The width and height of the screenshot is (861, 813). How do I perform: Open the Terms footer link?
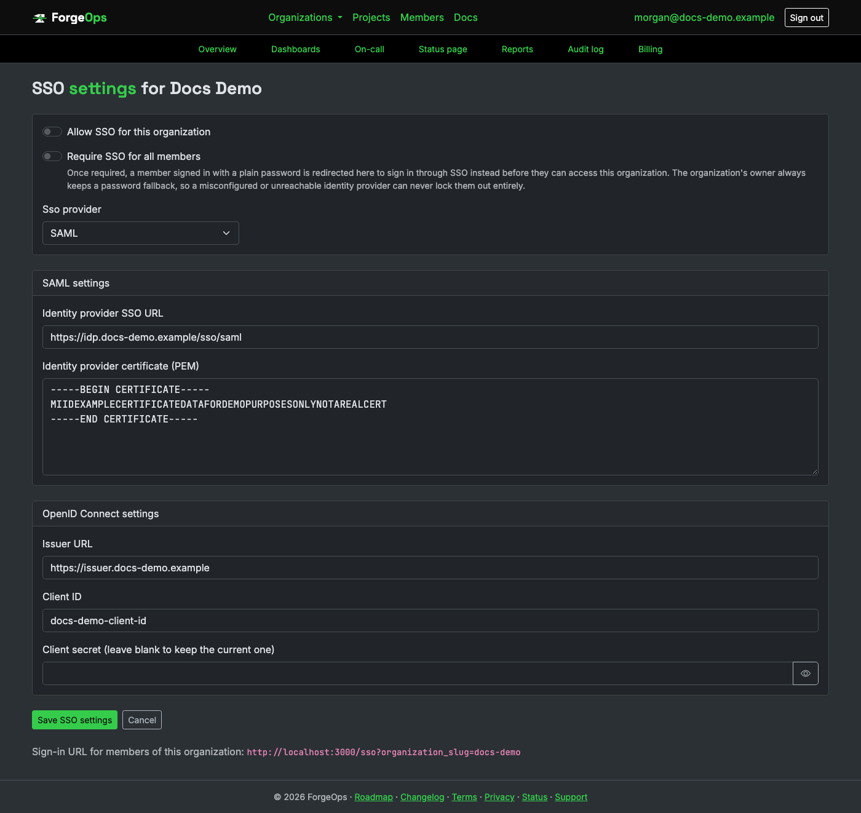coord(464,797)
